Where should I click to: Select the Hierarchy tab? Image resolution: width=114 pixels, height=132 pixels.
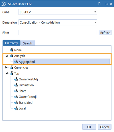(11, 43)
